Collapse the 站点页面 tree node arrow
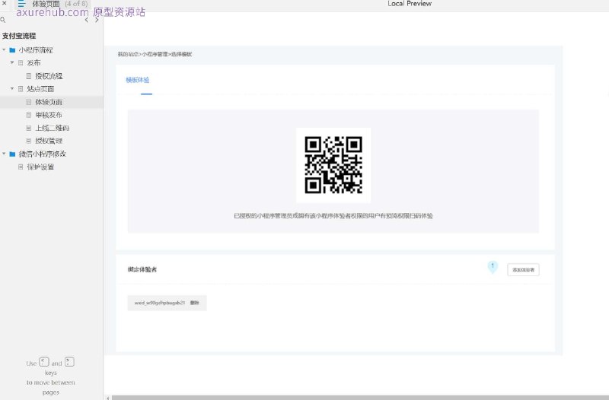Screen dimensions: 609x400 (x=12, y=88)
